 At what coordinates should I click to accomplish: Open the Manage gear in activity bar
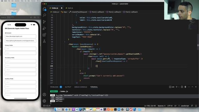tap(44, 101)
